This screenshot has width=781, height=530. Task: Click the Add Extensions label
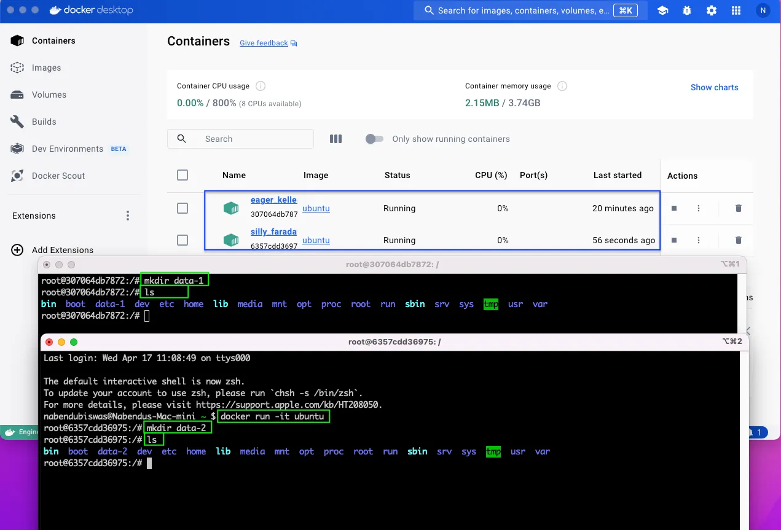63,250
